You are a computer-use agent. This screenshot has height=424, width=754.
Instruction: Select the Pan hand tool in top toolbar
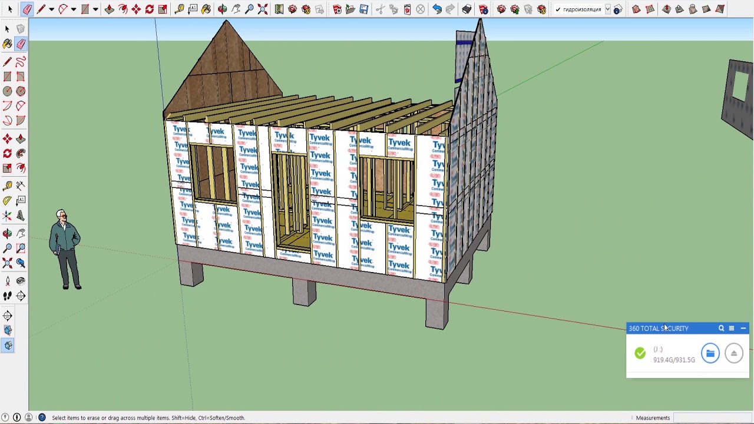(236, 9)
